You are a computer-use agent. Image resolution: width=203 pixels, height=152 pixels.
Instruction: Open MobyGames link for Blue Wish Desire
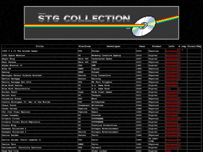point(171,86)
